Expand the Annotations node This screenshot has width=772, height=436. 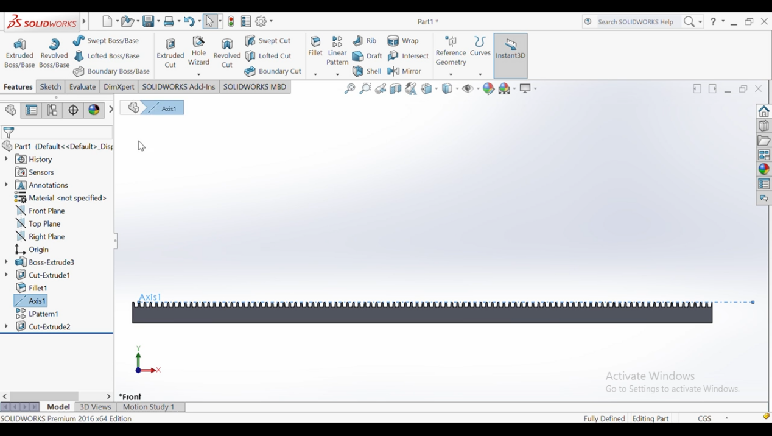pyautogui.click(x=6, y=185)
